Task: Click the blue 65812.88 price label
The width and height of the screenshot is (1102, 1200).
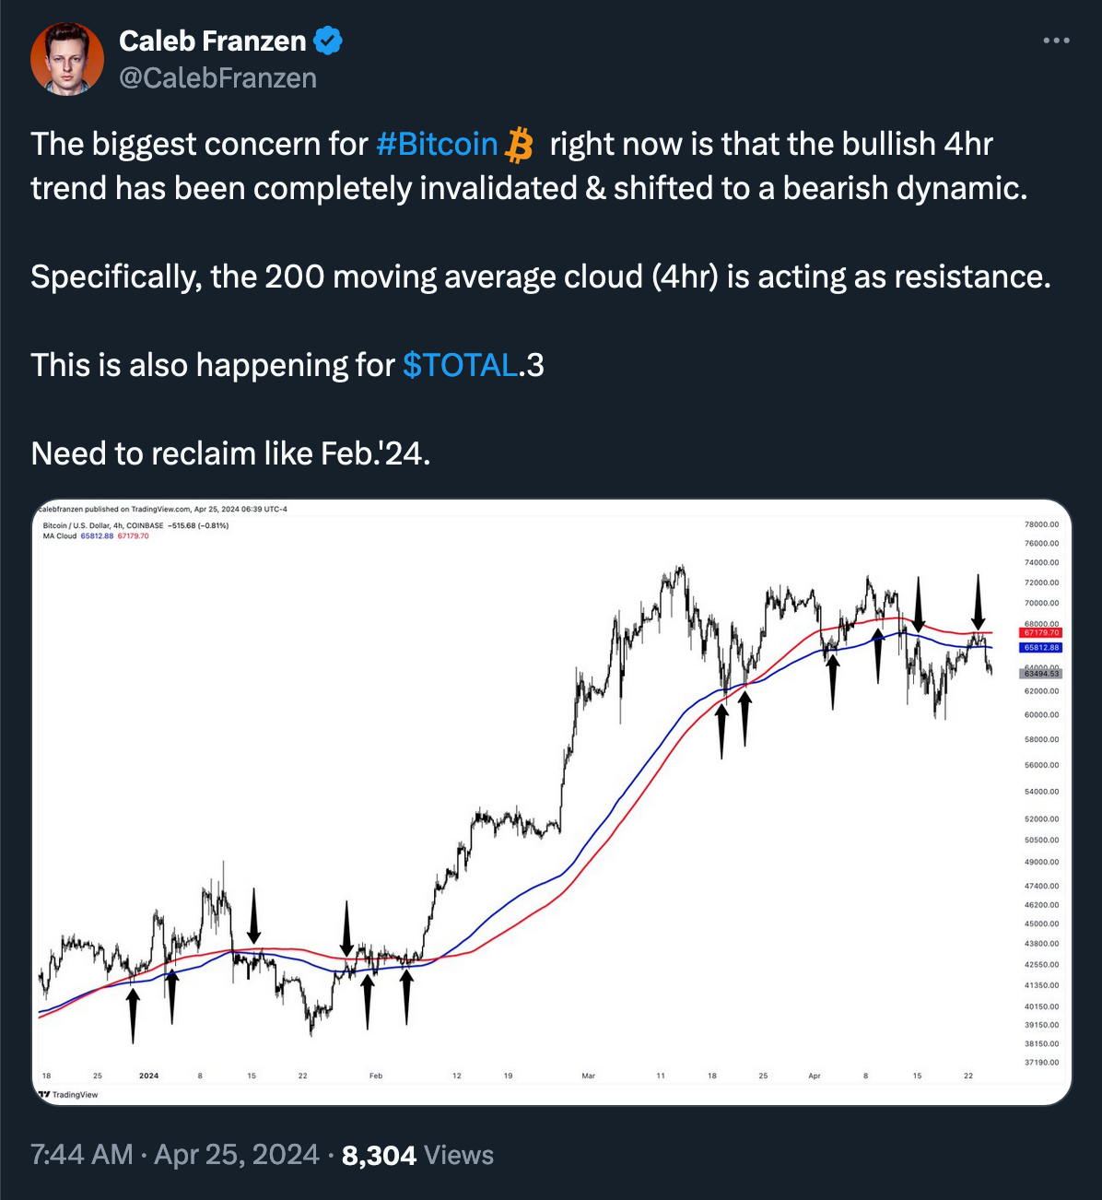Action: point(1041,648)
